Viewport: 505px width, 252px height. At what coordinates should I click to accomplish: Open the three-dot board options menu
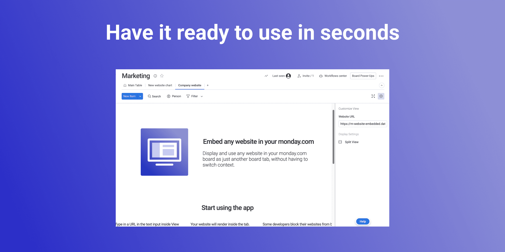381,76
